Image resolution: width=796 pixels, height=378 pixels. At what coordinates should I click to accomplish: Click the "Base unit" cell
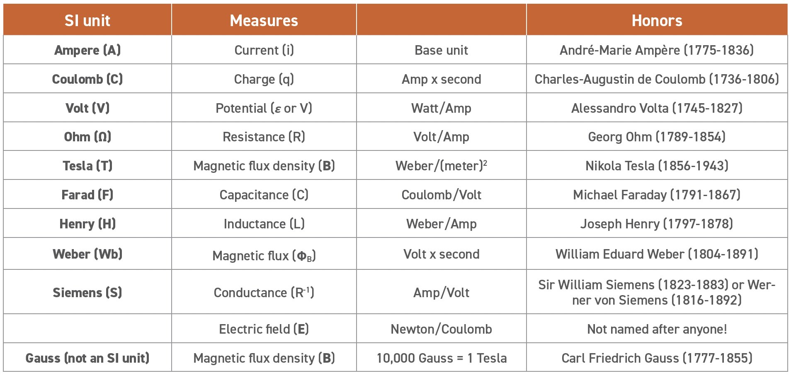click(441, 50)
